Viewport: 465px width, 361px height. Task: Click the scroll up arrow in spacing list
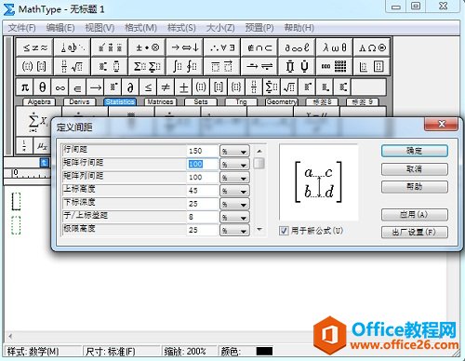click(x=259, y=151)
